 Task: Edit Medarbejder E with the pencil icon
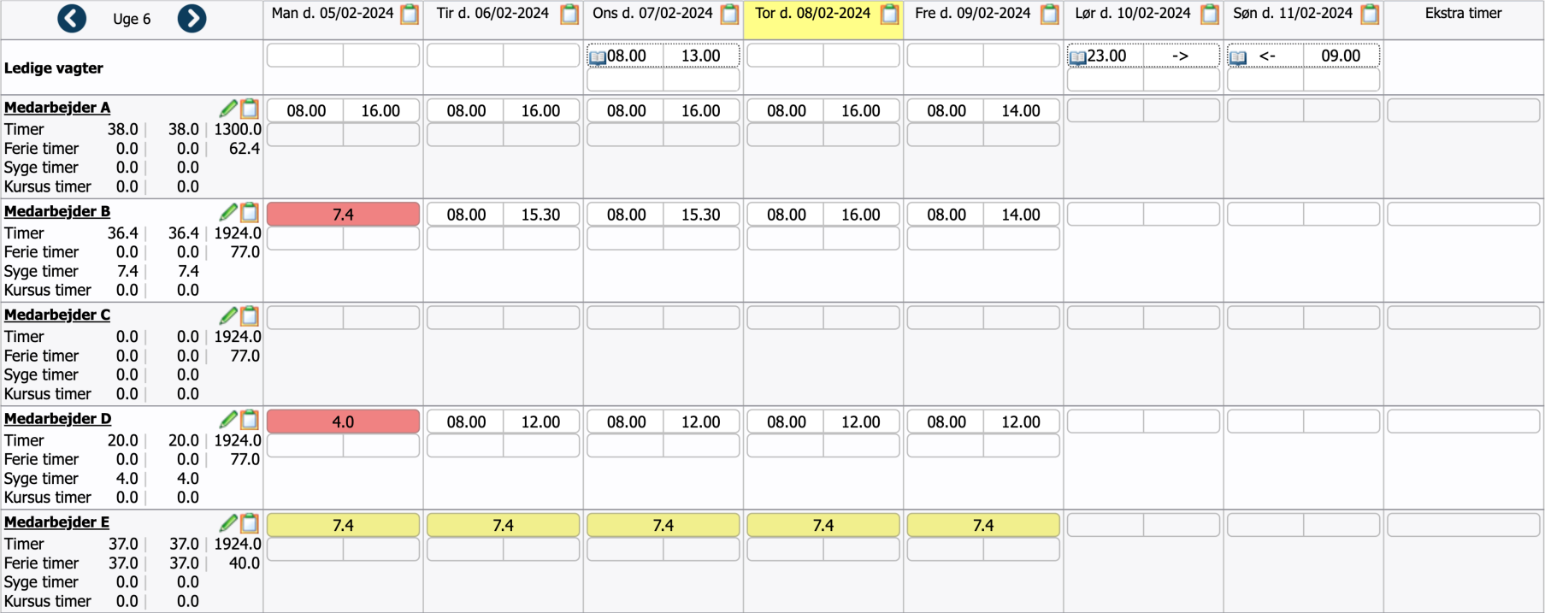(x=228, y=522)
